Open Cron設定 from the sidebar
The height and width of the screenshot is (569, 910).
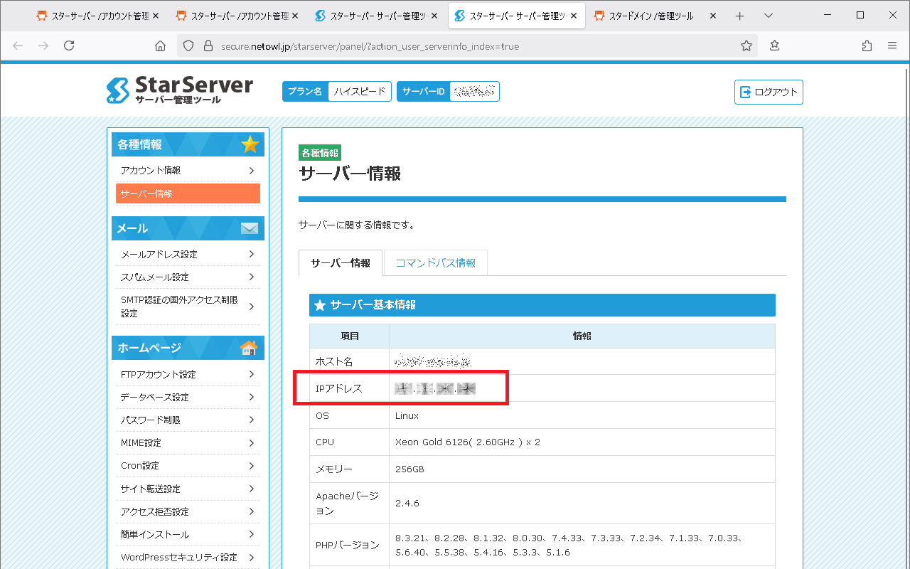click(187, 466)
